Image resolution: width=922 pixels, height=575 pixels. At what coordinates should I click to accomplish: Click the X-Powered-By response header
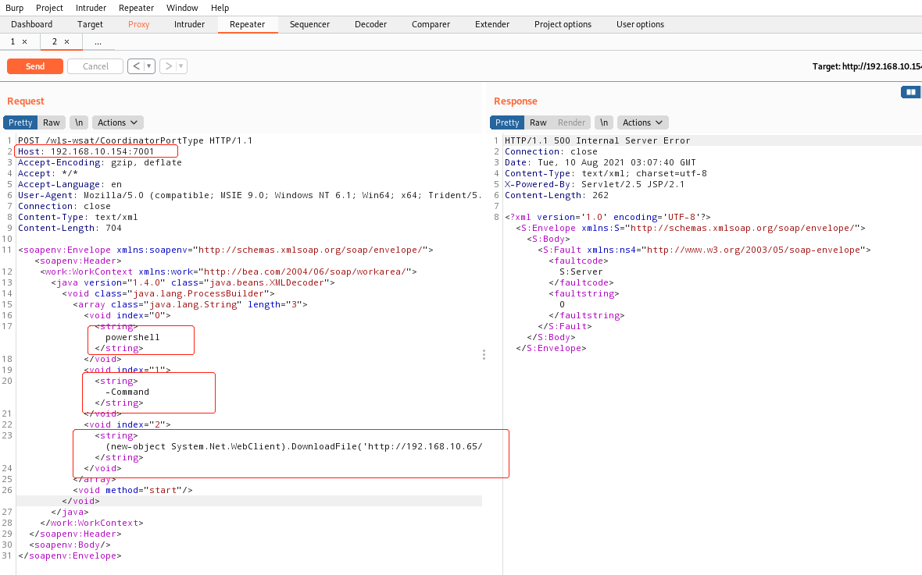tap(595, 184)
